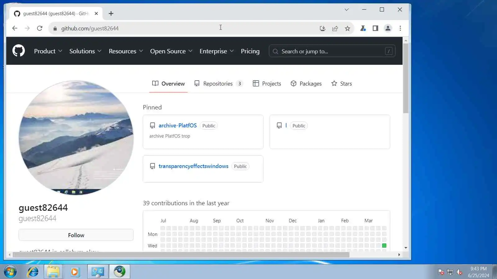This screenshot has width=497, height=279.
Task: Click the scroll down arrow of page
Action: coord(406,248)
